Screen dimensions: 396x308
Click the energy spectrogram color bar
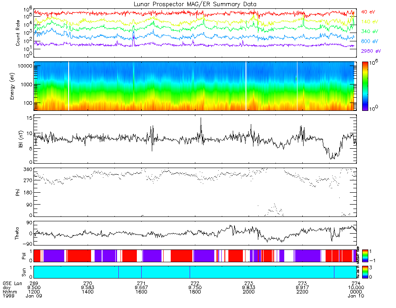point(365,86)
